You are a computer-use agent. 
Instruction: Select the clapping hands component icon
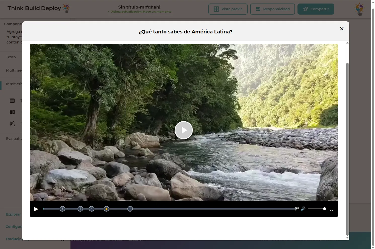(12, 123)
